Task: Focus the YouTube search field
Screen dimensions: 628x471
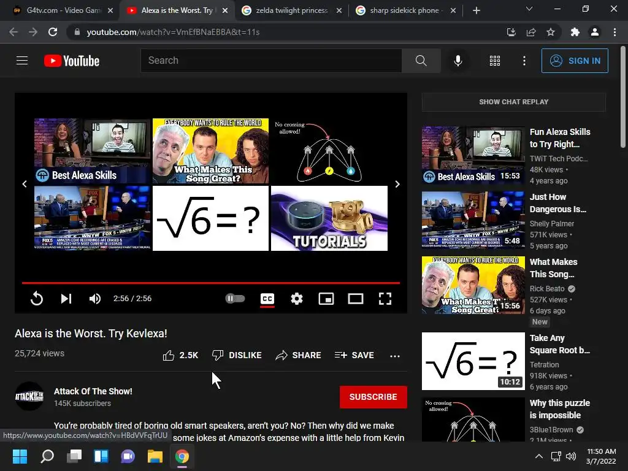Action: tap(270, 61)
